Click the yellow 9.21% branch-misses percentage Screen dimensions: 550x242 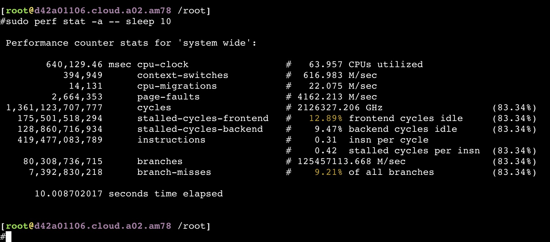[x=329, y=172]
